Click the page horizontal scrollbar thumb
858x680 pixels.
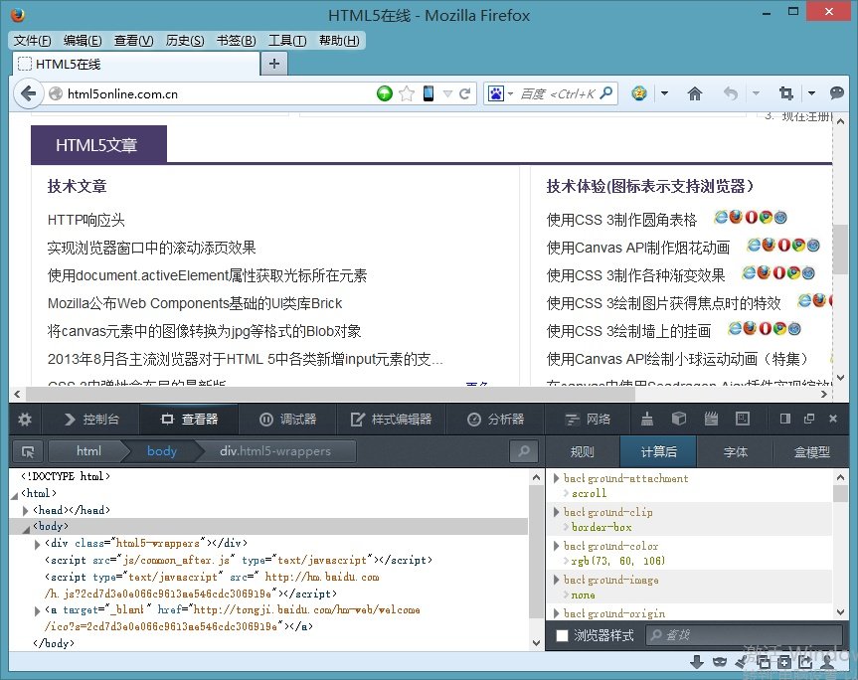330,394
